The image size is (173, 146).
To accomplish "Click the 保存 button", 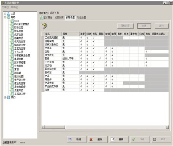I will 140,139.
